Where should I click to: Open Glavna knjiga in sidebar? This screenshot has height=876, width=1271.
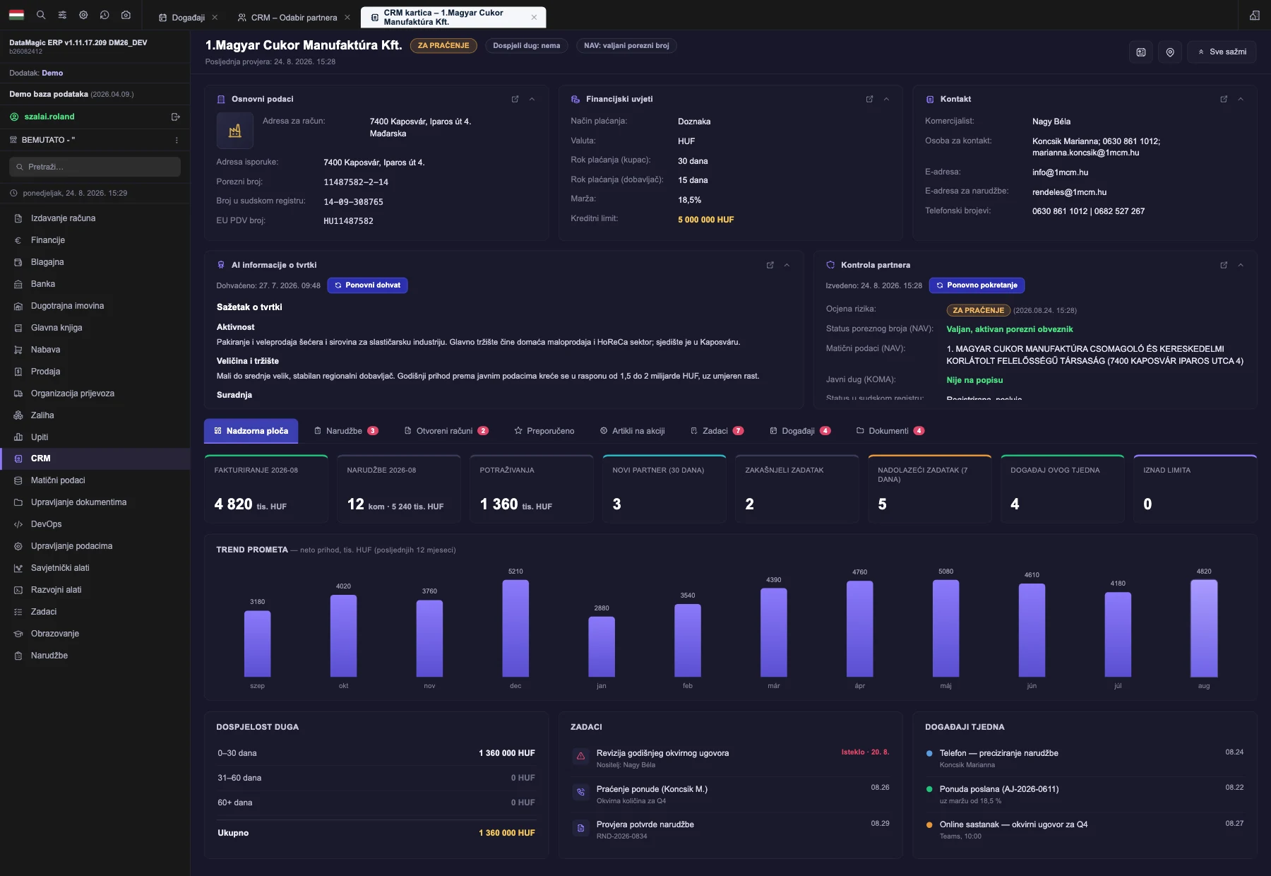(95, 328)
